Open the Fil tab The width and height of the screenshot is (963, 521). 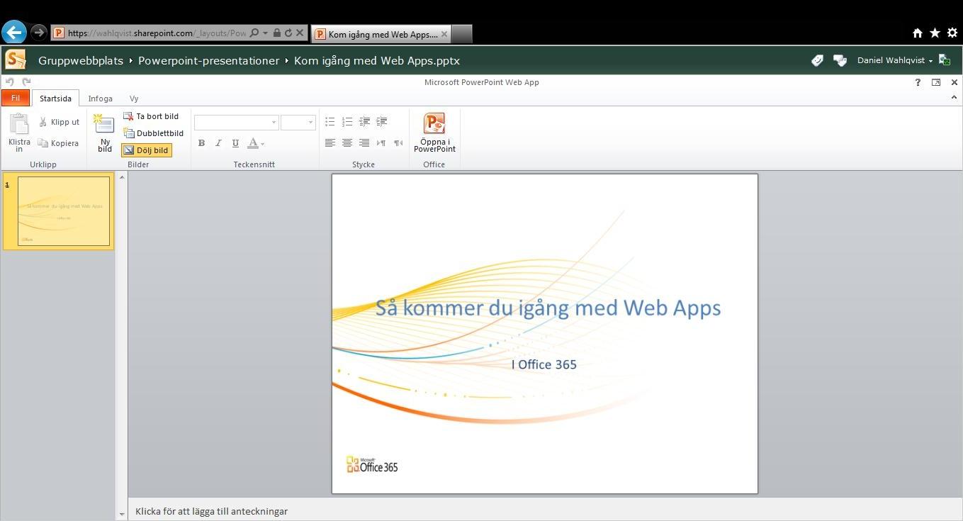coord(16,98)
